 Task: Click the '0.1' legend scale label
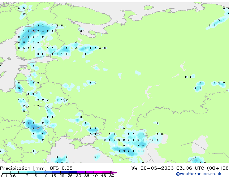point(4,176)
